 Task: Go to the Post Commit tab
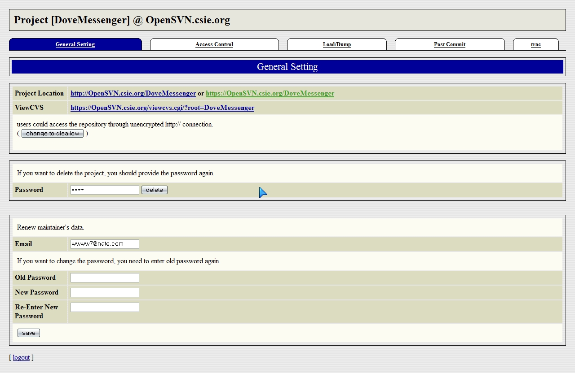coord(450,44)
